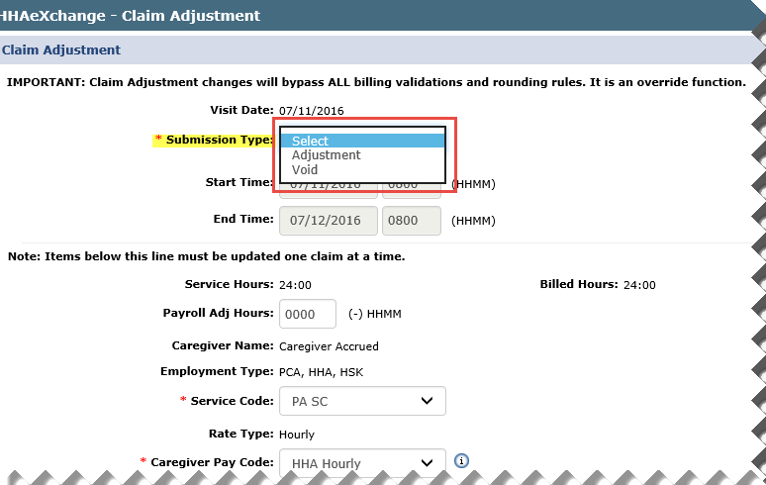
Task: Choose Adjustment from Submission Type list
Action: tap(326, 155)
